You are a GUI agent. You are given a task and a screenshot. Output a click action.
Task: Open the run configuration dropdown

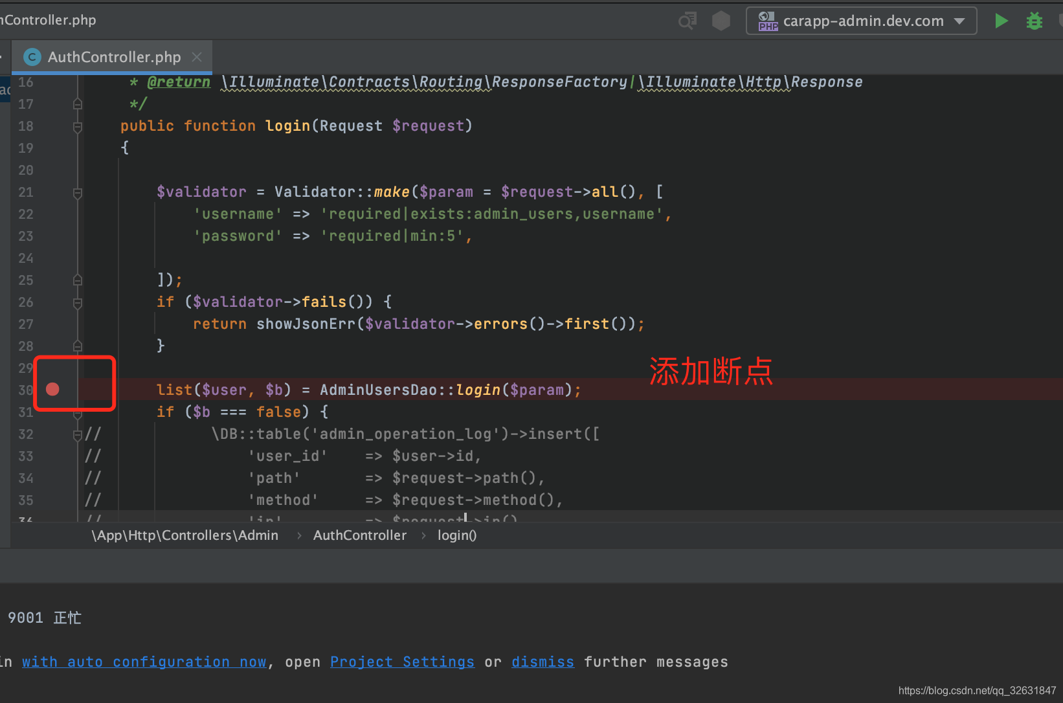click(960, 20)
